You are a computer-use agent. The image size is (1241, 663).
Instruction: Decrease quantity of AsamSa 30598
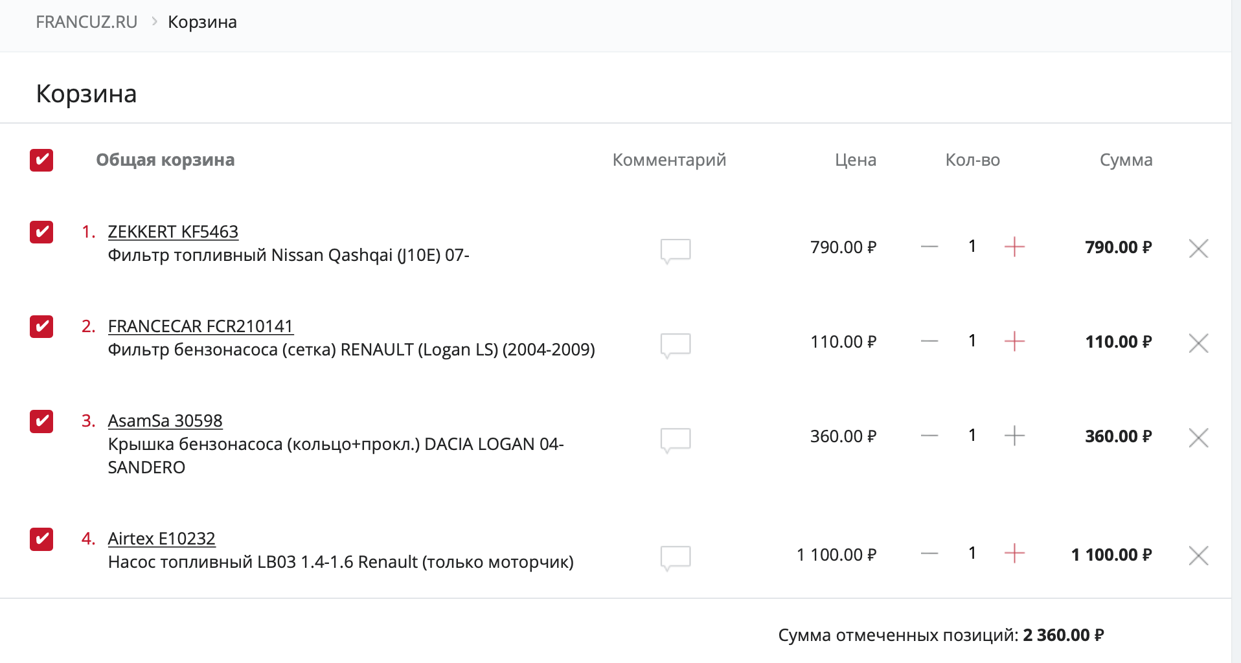929,436
